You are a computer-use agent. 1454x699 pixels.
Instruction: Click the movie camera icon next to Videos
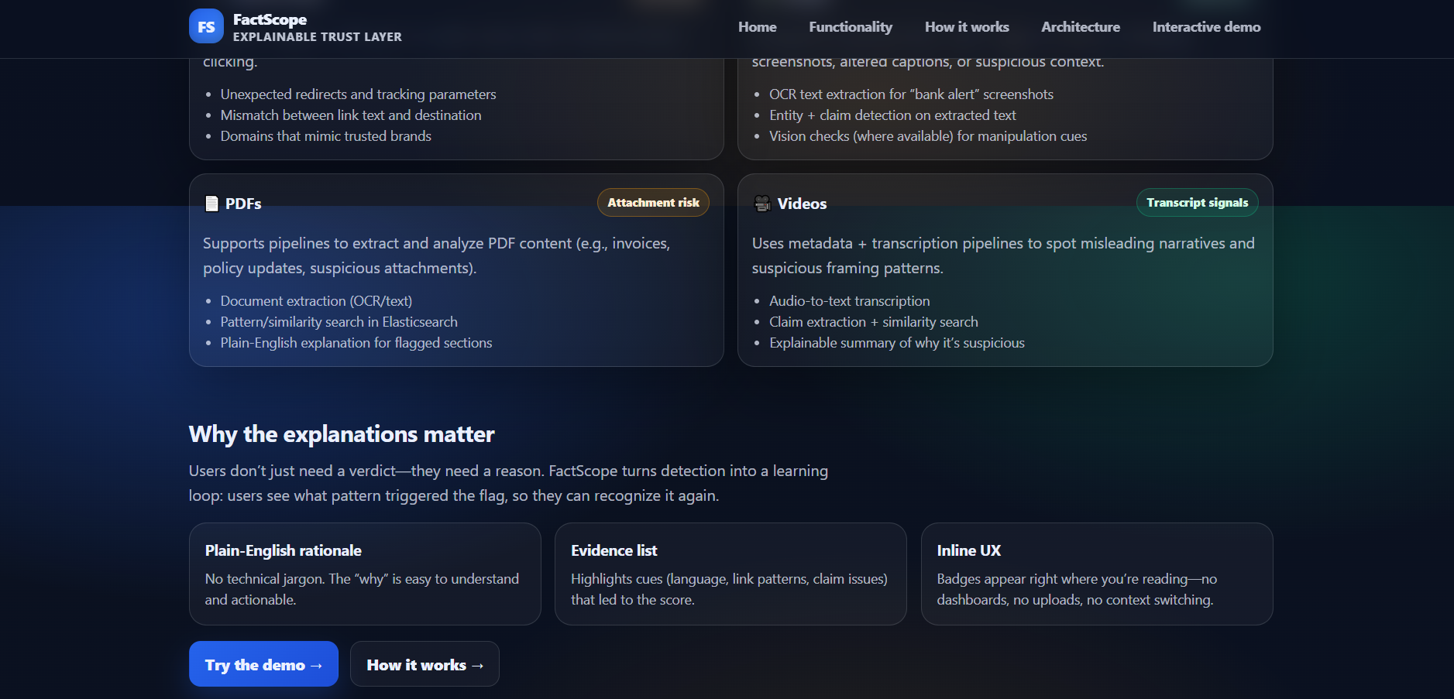[x=760, y=203]
